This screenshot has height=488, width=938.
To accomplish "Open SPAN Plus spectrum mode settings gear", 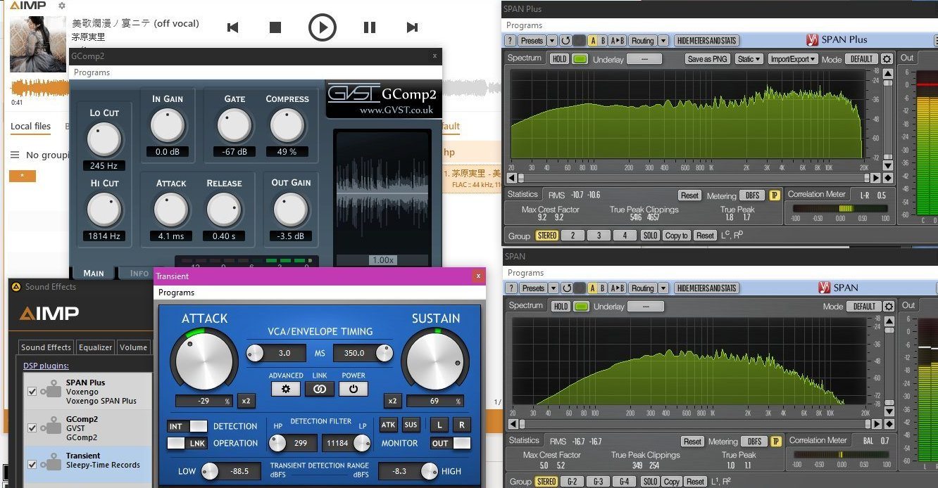I will pos(887,59).
